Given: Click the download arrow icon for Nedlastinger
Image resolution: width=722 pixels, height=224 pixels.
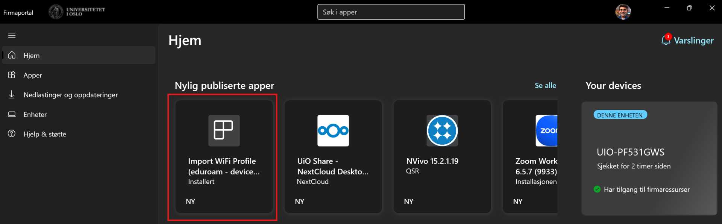Looking at the screenshot, I should click(12, 94).
